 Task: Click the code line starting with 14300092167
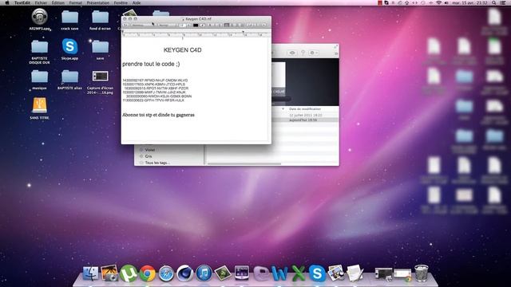pos(155,80)
